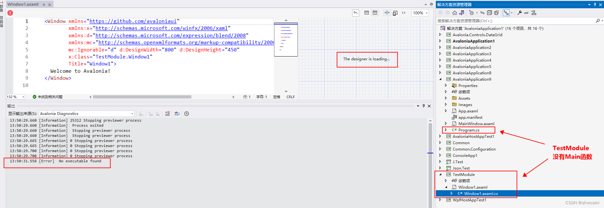
Task: Open the avaloniaui GitHub namespace link
Action: (133, 21)
